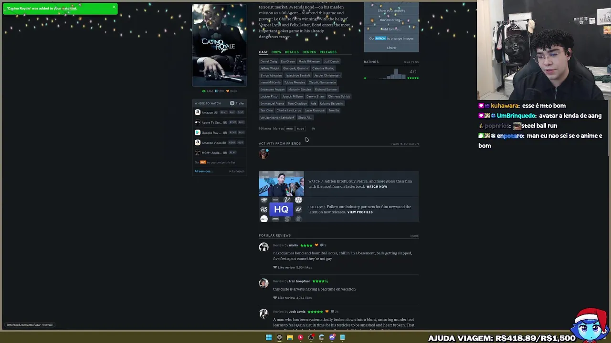611x343 pixels.
Task: Click the PRO badge link
Action: pyautogui.click(x=203, y=162)
